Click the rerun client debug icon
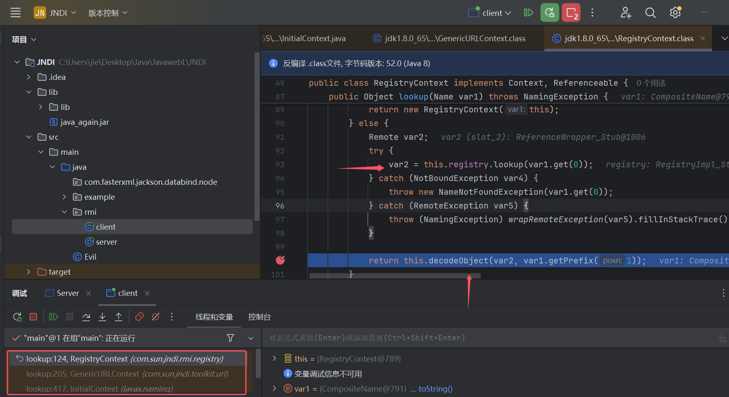This screenshot has width=729, height=397. pyautogui.click(x=17, y=317)
